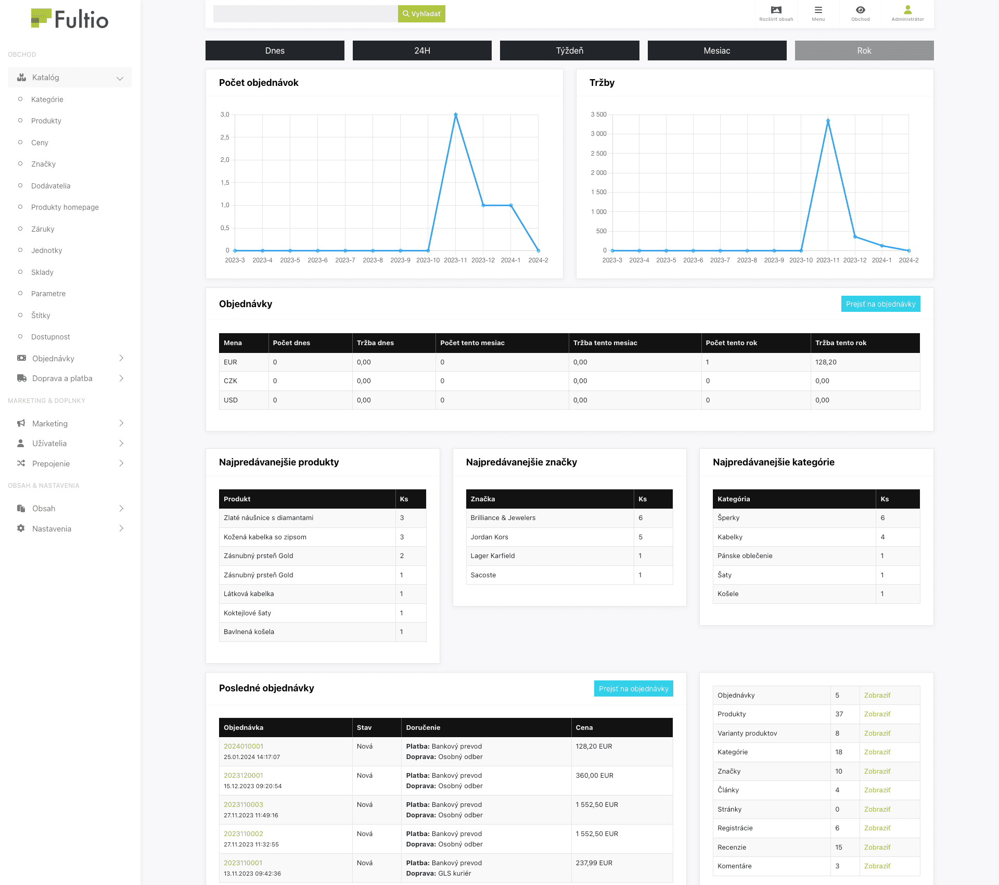The image size is (999, 885).
Task: Click the Prepojenie shuffle icon
Action: click(x=21, y=463)
